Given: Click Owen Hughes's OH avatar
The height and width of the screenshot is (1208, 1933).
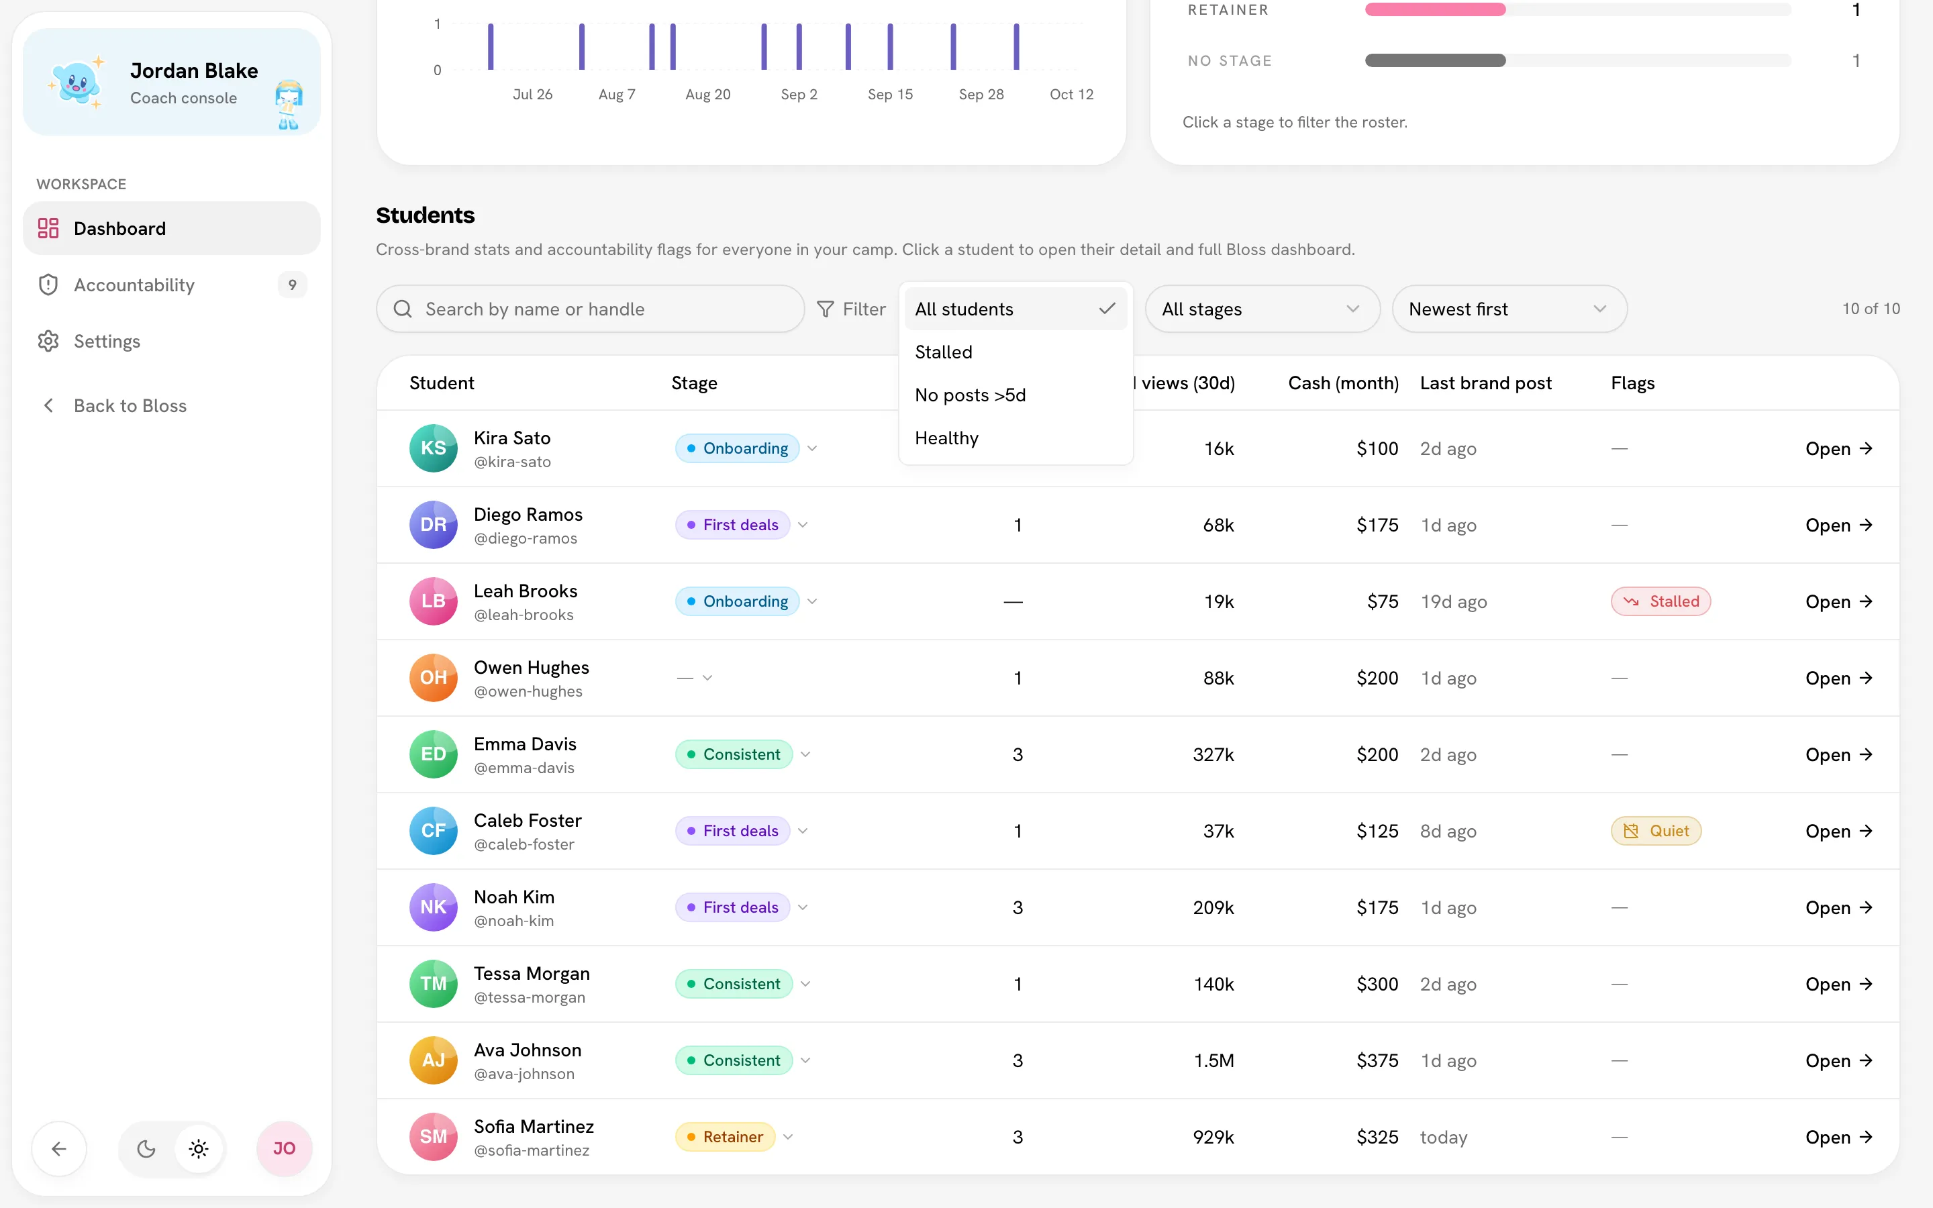Looking at the screenshot, I should (433, 678).
